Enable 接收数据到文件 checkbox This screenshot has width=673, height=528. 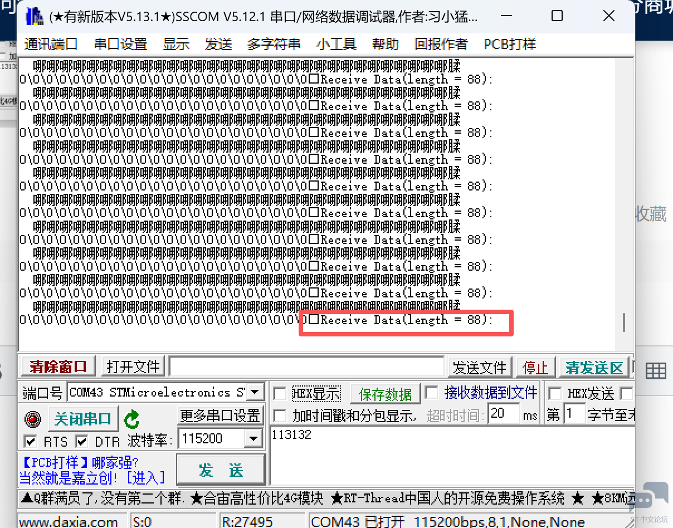point(432,393)
